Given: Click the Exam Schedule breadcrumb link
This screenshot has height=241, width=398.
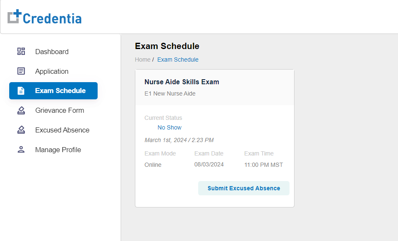Looking at the screenshot, I should [178, 60].
